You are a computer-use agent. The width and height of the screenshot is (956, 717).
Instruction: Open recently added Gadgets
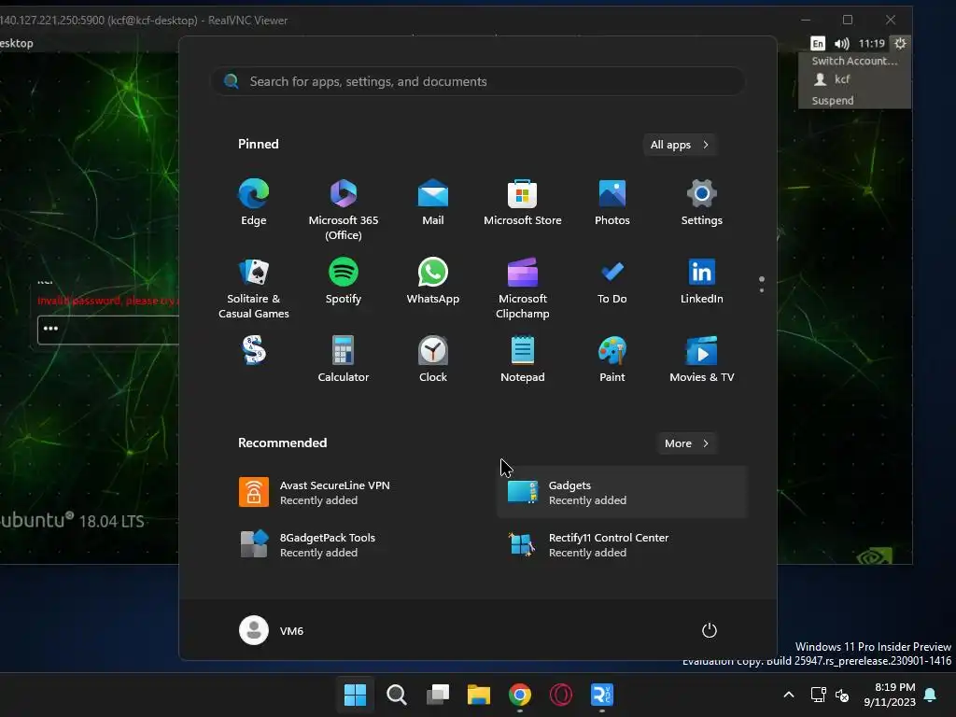coord(623,492)
